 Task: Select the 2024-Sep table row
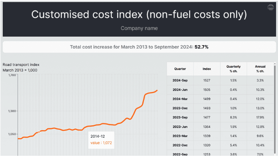pyautogui.click(x=220, y=80)
